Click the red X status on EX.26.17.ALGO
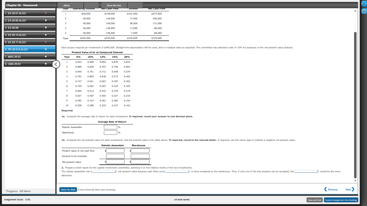Viewport: 367px width, 206px height. (46, 42)
